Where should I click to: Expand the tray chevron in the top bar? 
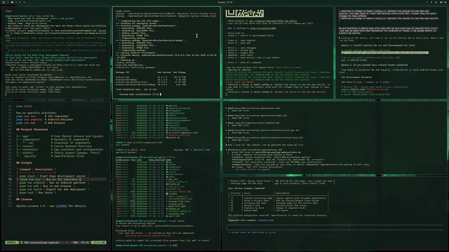[427, 2]
